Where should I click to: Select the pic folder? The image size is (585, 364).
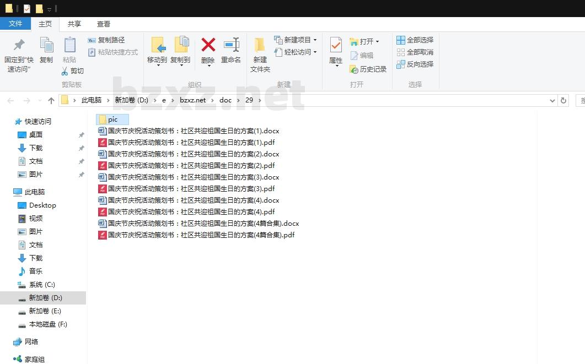pyautogui.click(x=112, y=119)
